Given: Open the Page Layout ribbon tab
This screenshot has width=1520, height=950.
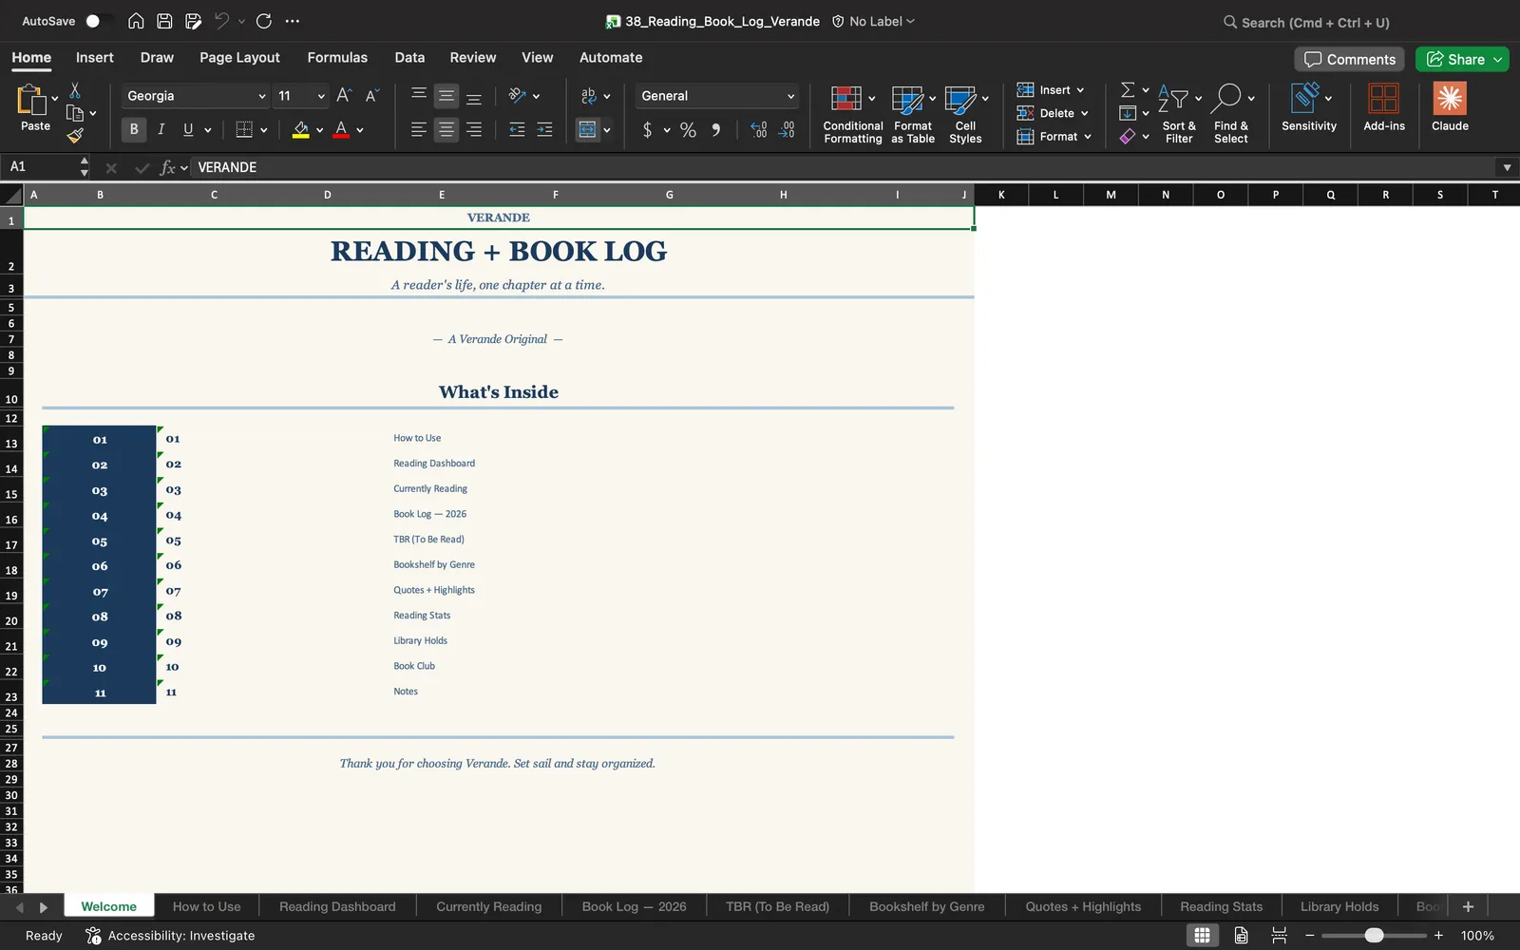Looking at the screenshot, I should pyautogui.click(x=239, y=57).
